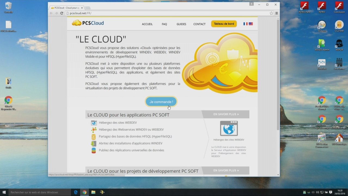Switch site language via the French flag
The width and height of the screenshot is (348, 196).
245,24
